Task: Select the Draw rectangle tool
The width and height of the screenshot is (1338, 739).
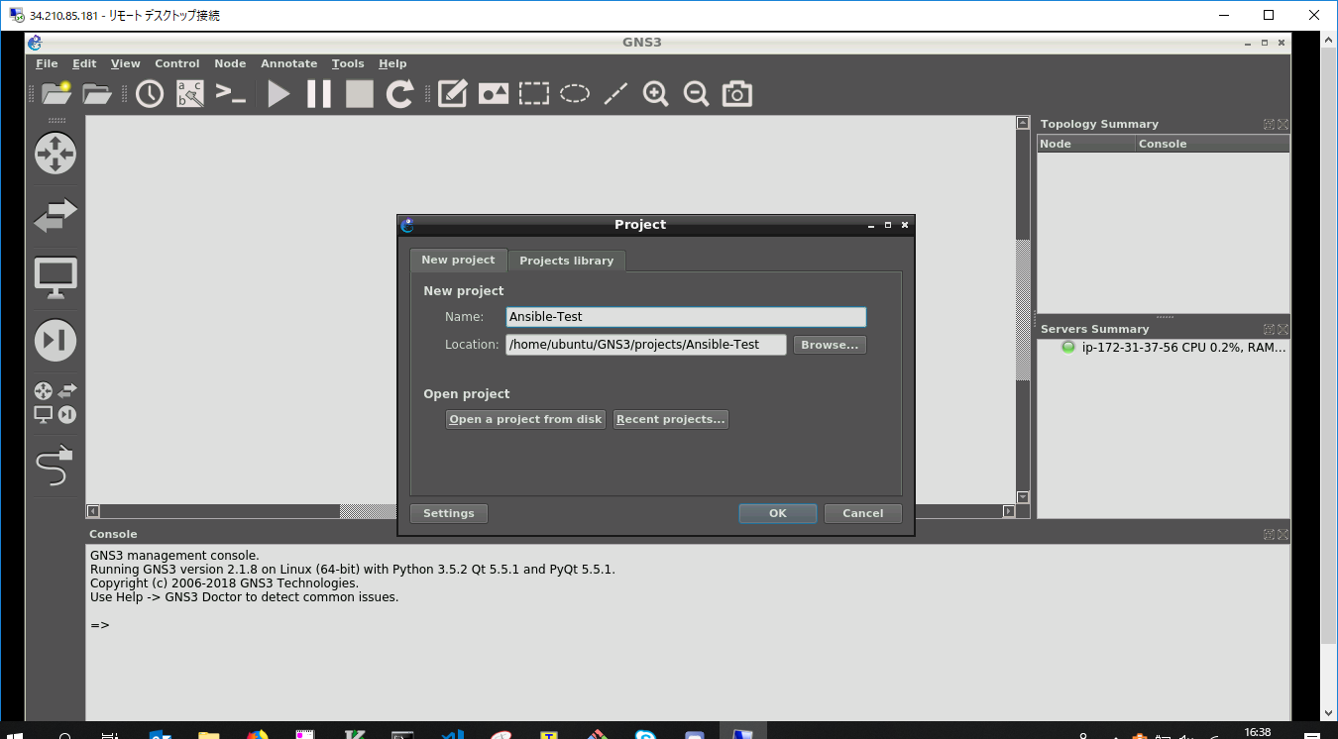Action: (534, 93)
